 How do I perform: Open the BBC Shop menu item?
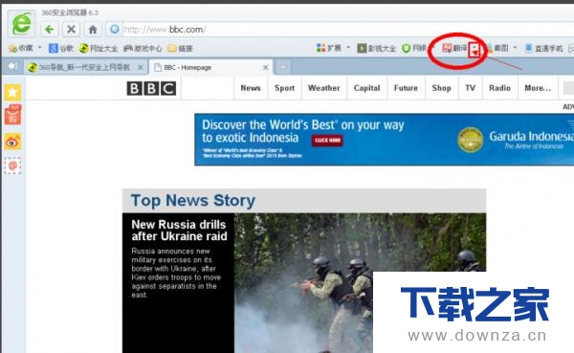tap(441, 88)
